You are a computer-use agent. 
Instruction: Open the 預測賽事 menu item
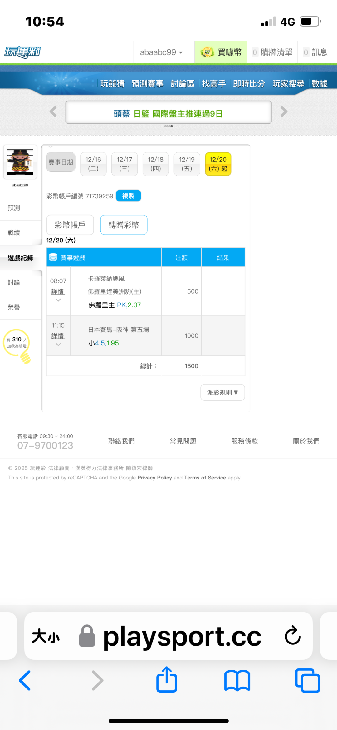148,84
